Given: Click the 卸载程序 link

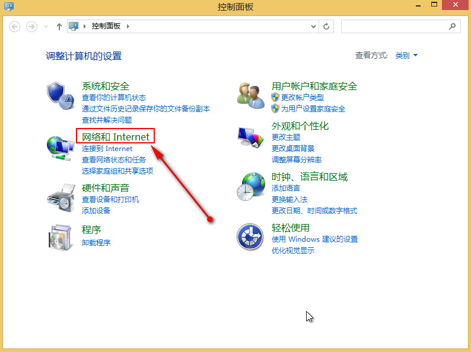Looking at the screenshot, I should 96,242.
